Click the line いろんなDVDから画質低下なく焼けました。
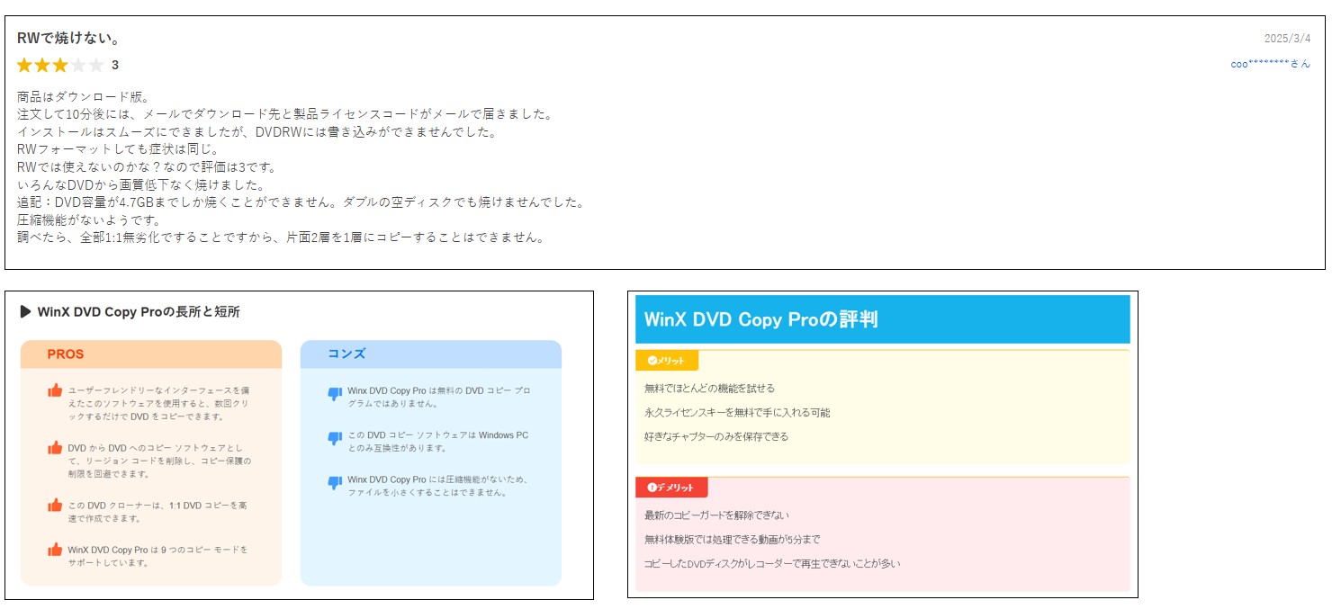1341x609 pixels. pos(141,184)
